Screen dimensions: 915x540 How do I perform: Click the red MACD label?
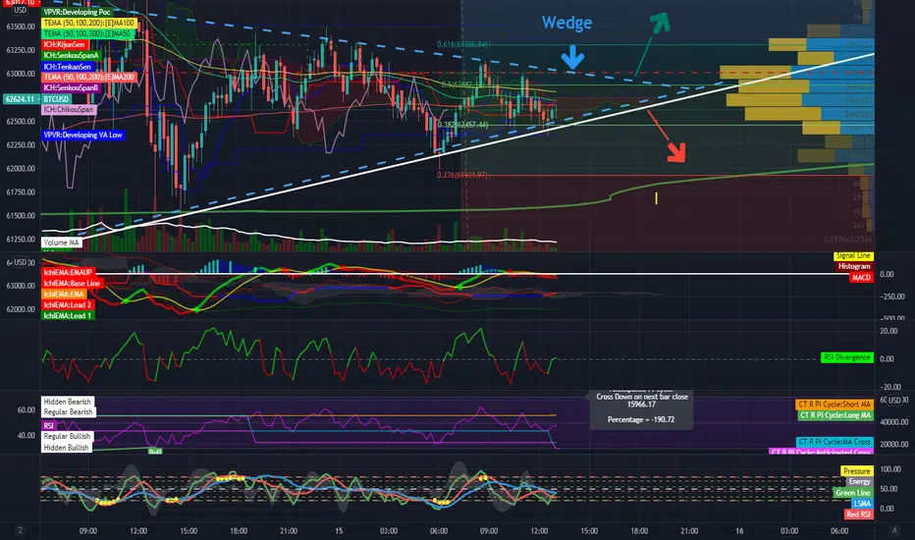coord(861,277)
